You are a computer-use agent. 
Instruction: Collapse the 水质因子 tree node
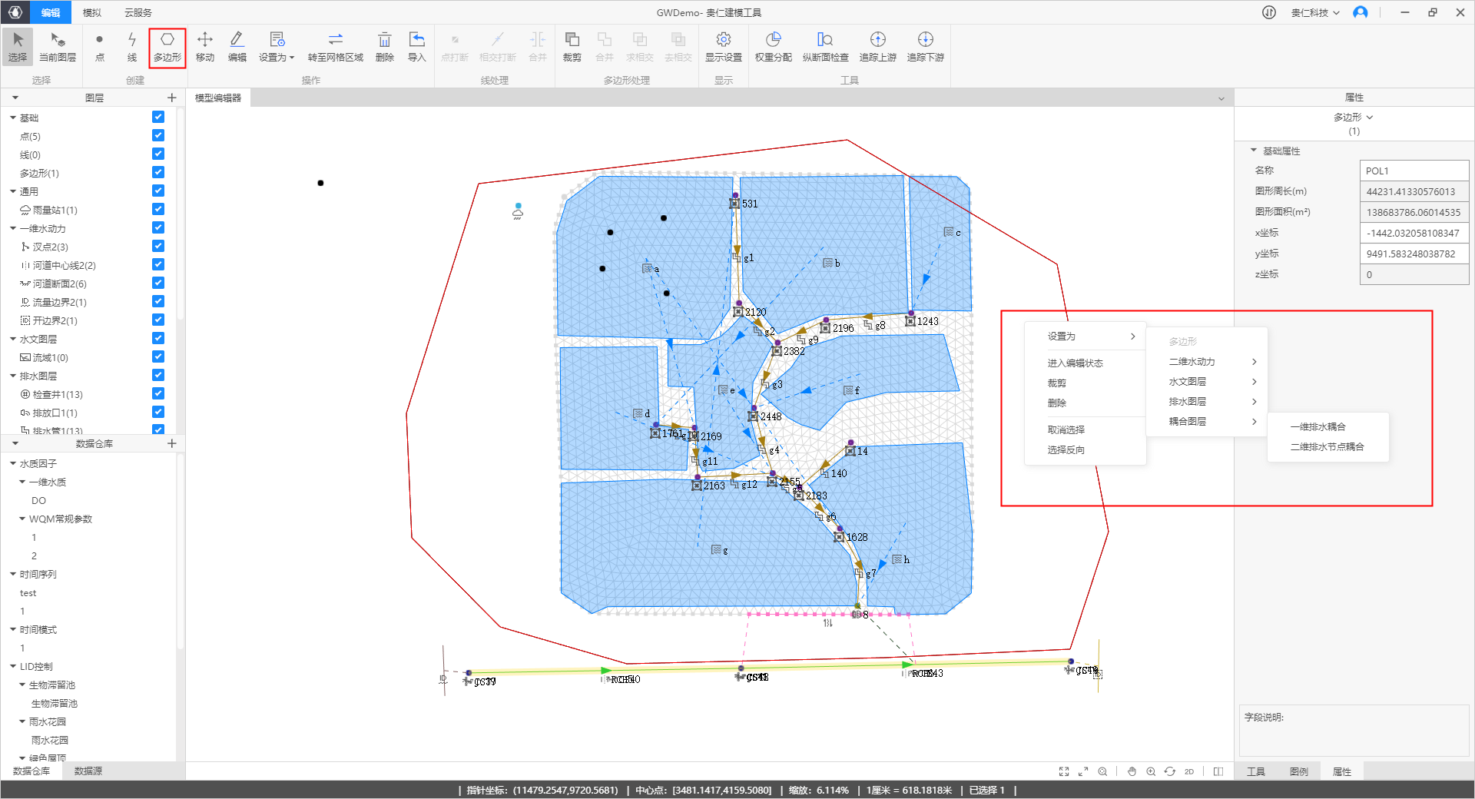pyautogui.click(x=13, y=463)
